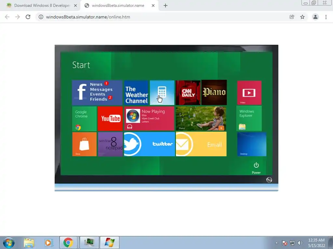Open the Chrome profile menu
This screenshot has height=249, width=333.
click(315, 17)
